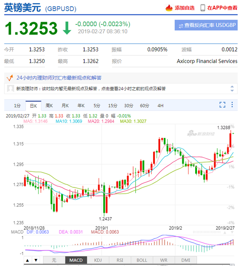Click the black up triangle indicator arrow
This screenshot has width=244, height=266.
coord(28,260)
